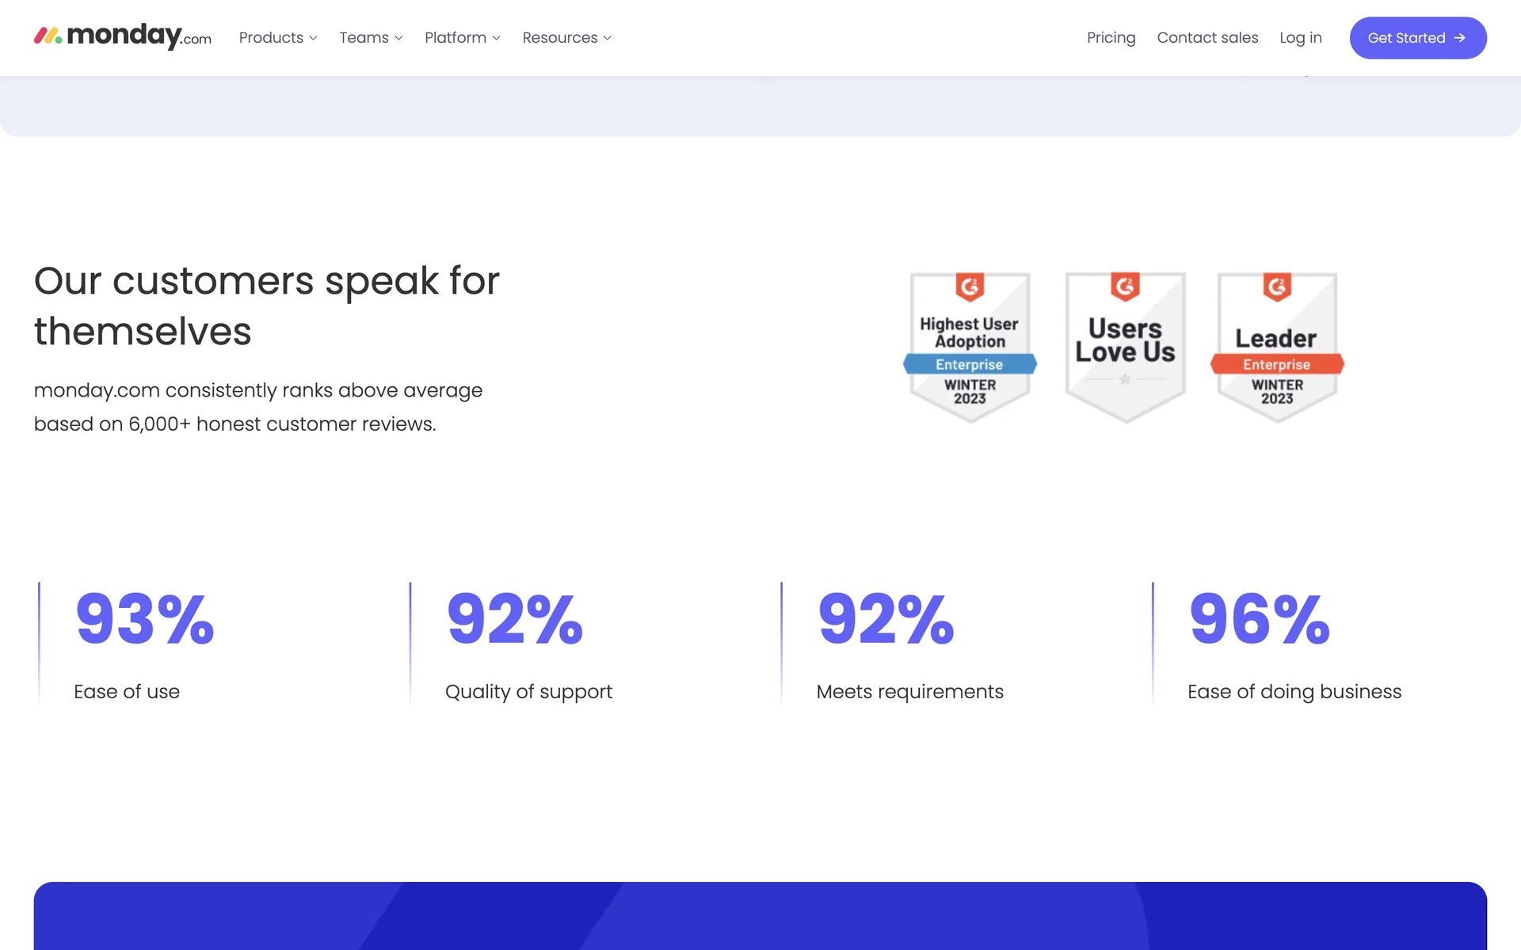Open the Pricing page
Image resolution: width=1521 pixels, height=950 pixels.
(x=1111, y=38)
